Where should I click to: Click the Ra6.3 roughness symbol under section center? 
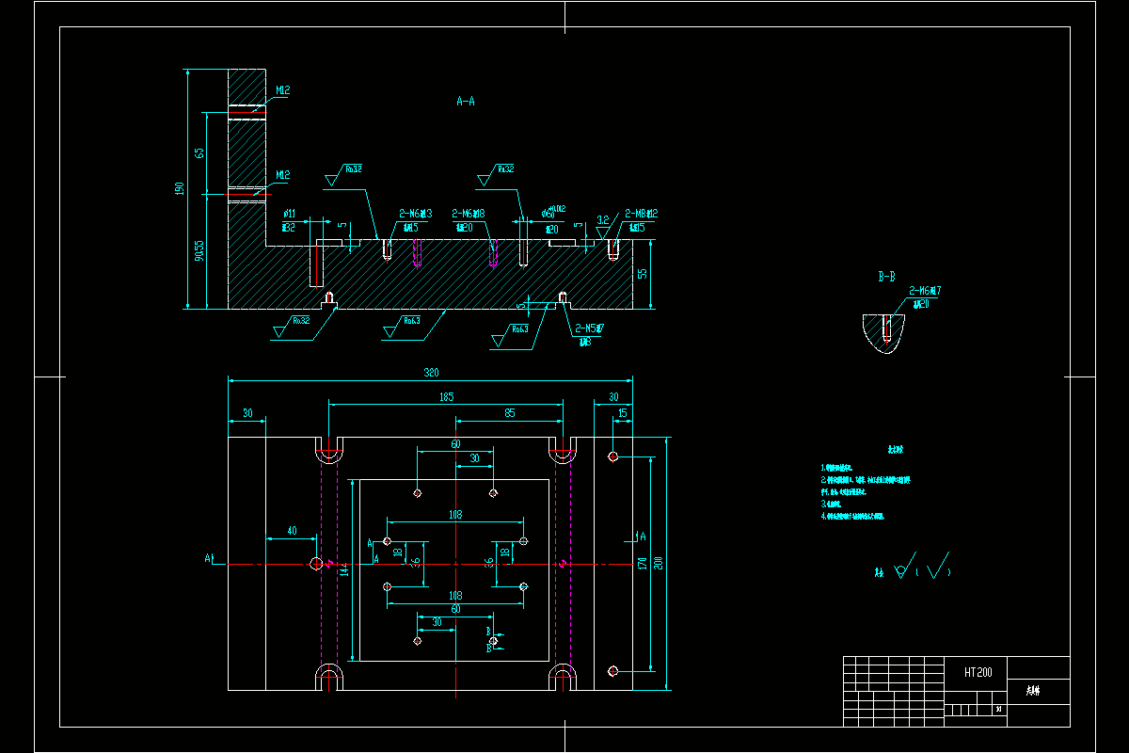(400, 327)
